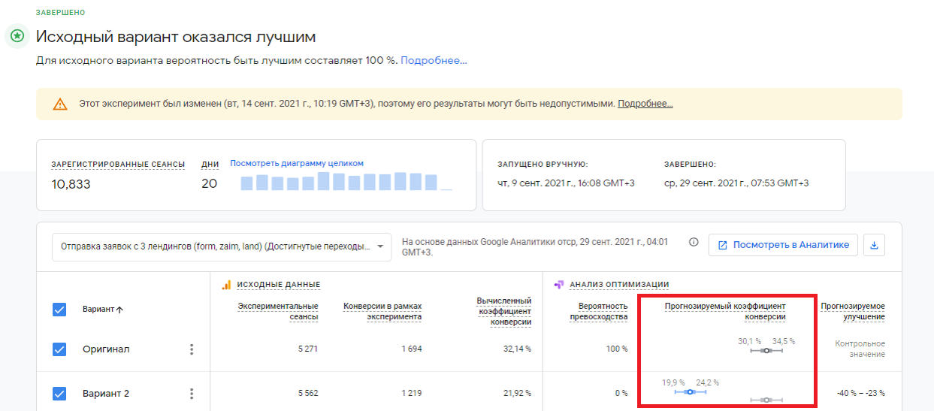
Task: Open the objective dropdown Отправка заявок
Action: pyautogui.click(x=222, y=246)
